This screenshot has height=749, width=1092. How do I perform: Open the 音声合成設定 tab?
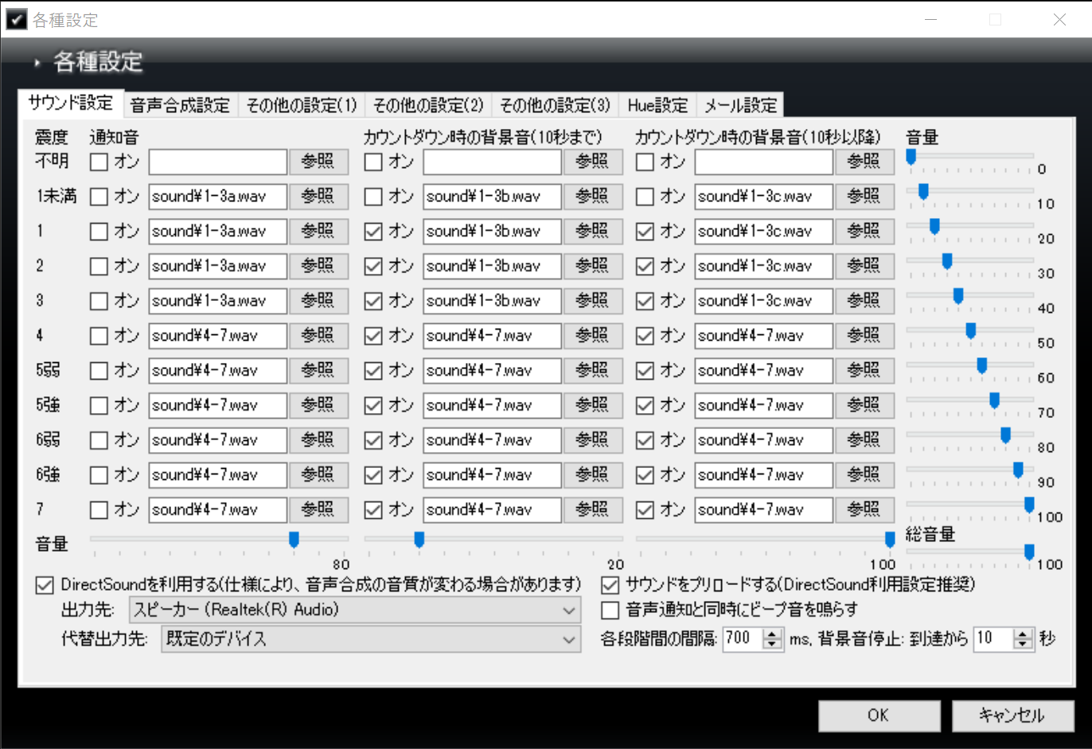click(180, 105)
